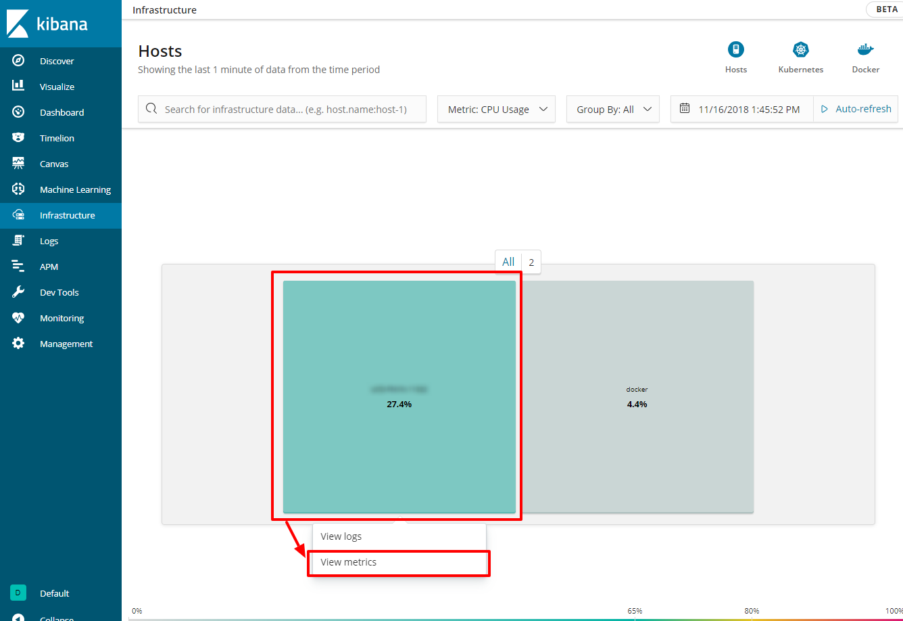Click the 80% legend marker
Image resolution: width=903 pixels, height=621 pixels.
[752, 611]
